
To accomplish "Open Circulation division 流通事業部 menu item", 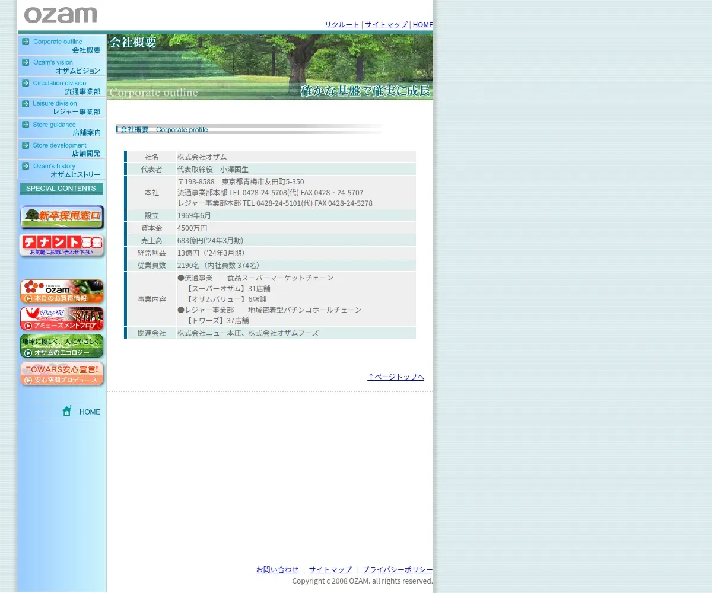I will [62, 87].
